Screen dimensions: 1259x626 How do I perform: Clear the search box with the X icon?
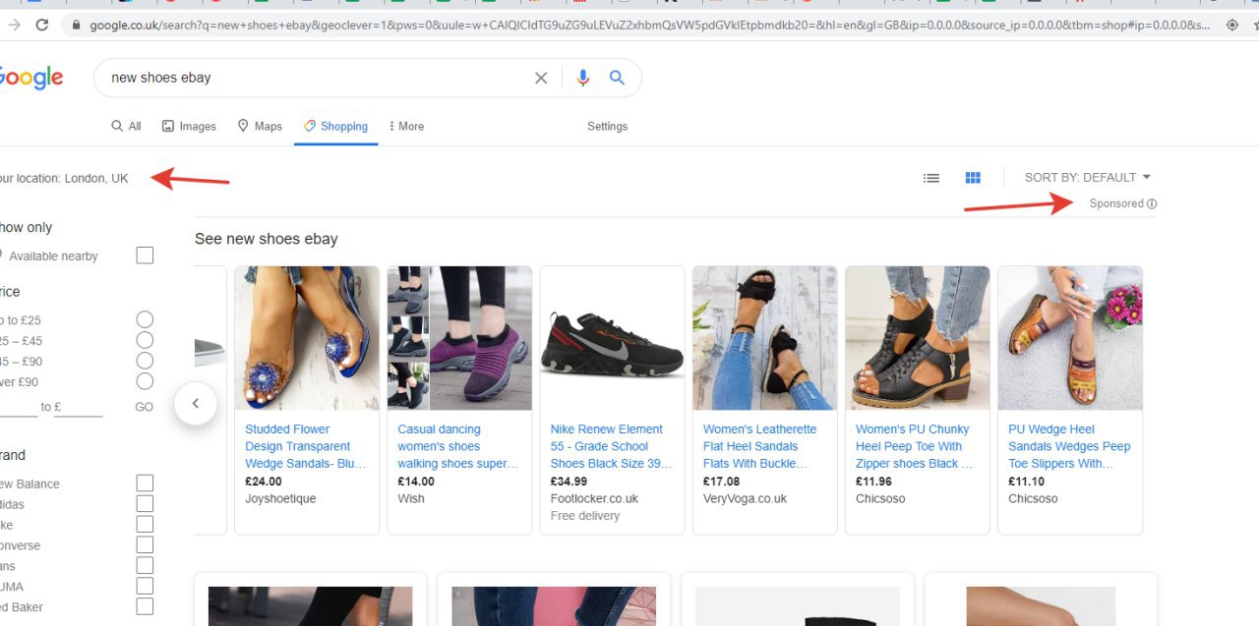tap(541, 78)
